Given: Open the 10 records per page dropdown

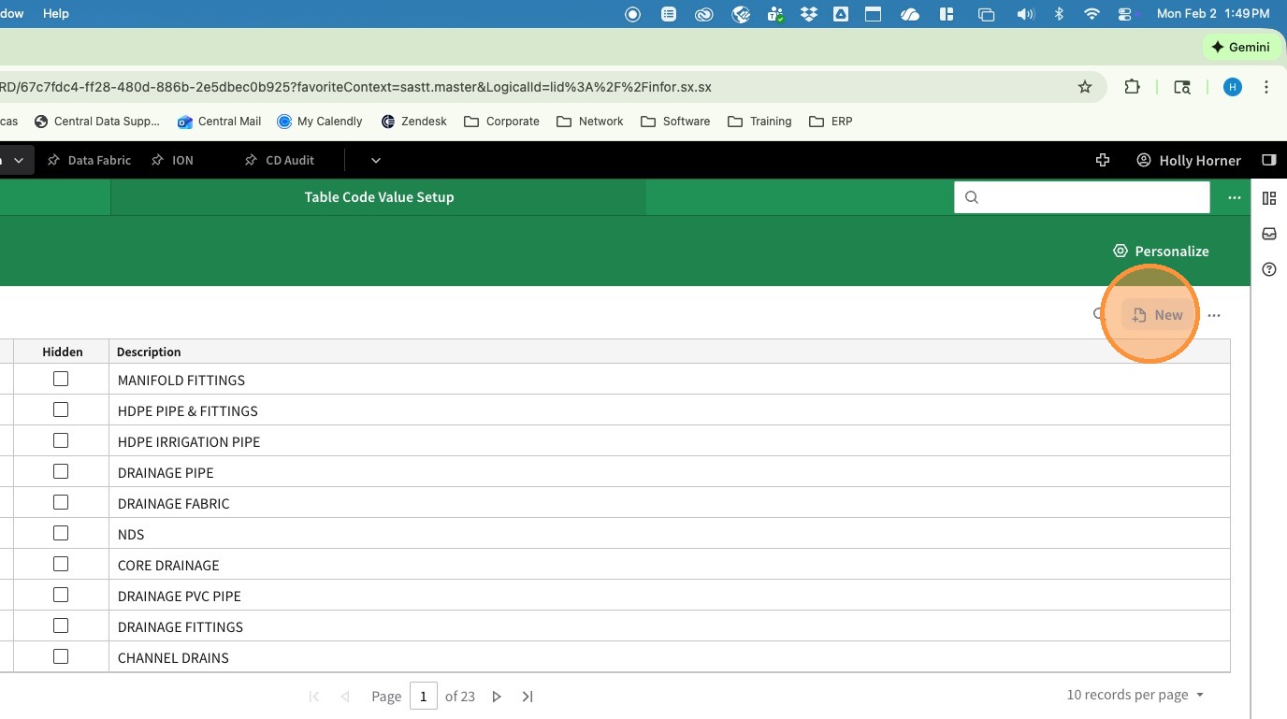Looking at the screenshot, I should point(1135,695).
